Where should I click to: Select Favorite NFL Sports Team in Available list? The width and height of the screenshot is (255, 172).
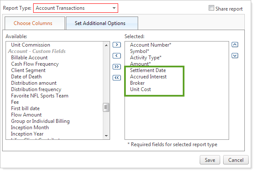pos(40,96)
